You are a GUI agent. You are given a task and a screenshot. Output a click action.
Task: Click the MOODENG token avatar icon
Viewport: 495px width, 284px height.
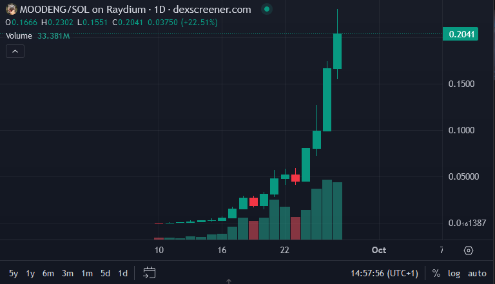[12, 9]
